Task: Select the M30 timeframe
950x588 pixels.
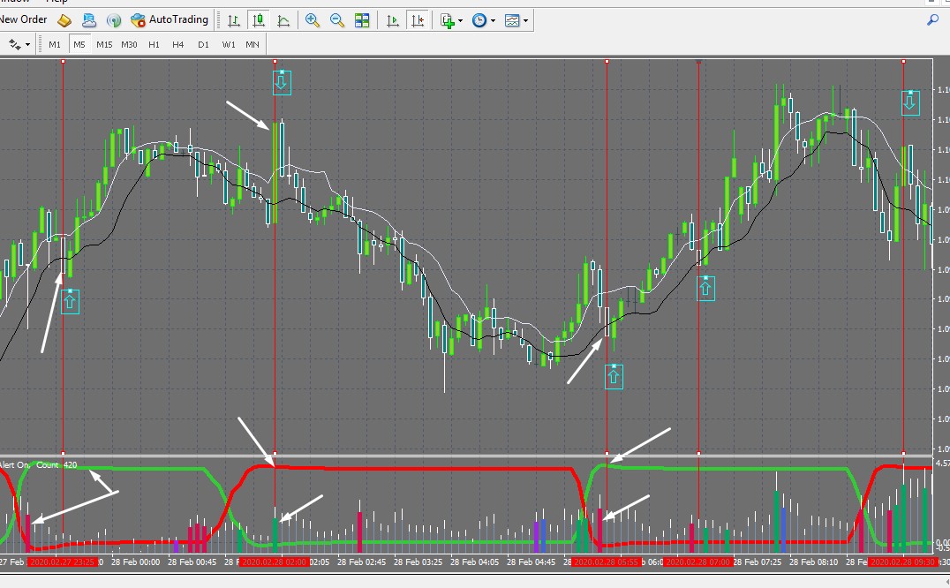Action: pos(129,44)
